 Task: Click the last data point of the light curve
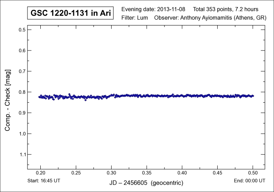253,96
